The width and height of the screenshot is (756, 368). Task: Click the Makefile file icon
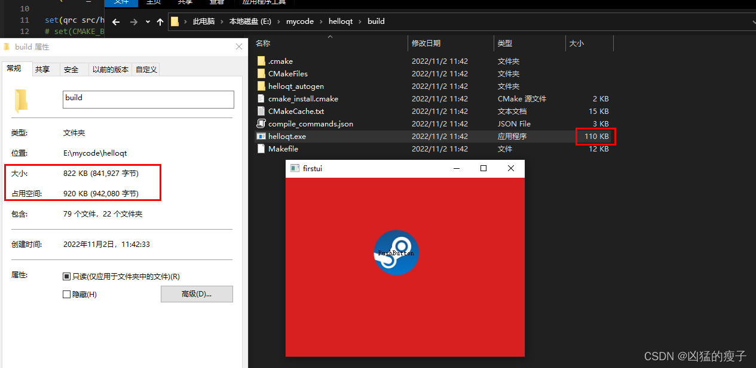[x=261, y=149]
